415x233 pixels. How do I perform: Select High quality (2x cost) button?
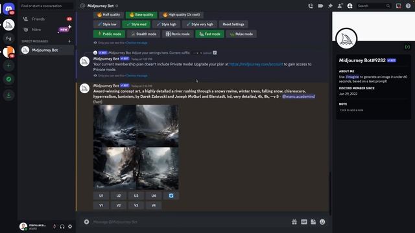pos(182,14)
